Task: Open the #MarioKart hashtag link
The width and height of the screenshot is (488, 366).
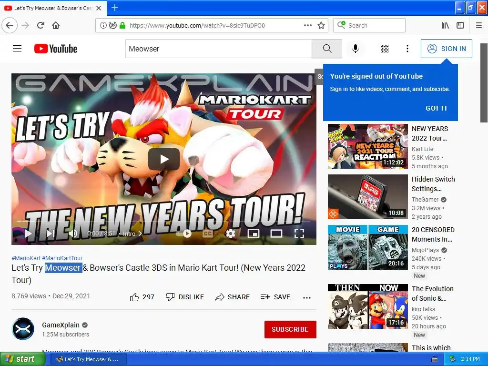Action: 26,258
